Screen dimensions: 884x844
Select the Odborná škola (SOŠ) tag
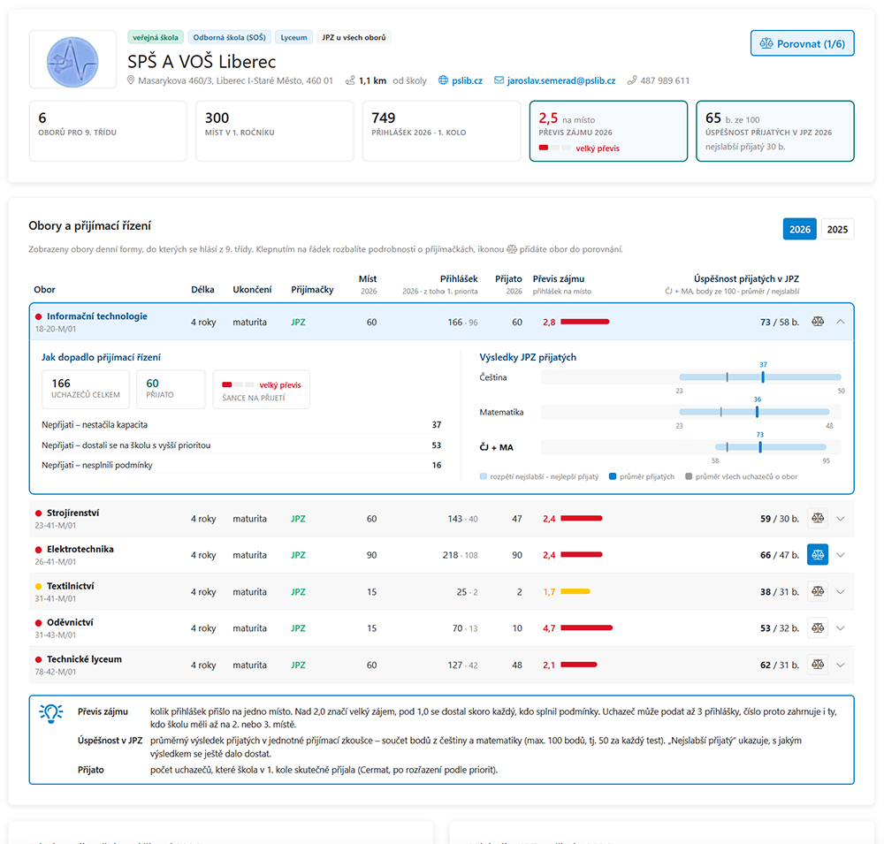[230, 37]
